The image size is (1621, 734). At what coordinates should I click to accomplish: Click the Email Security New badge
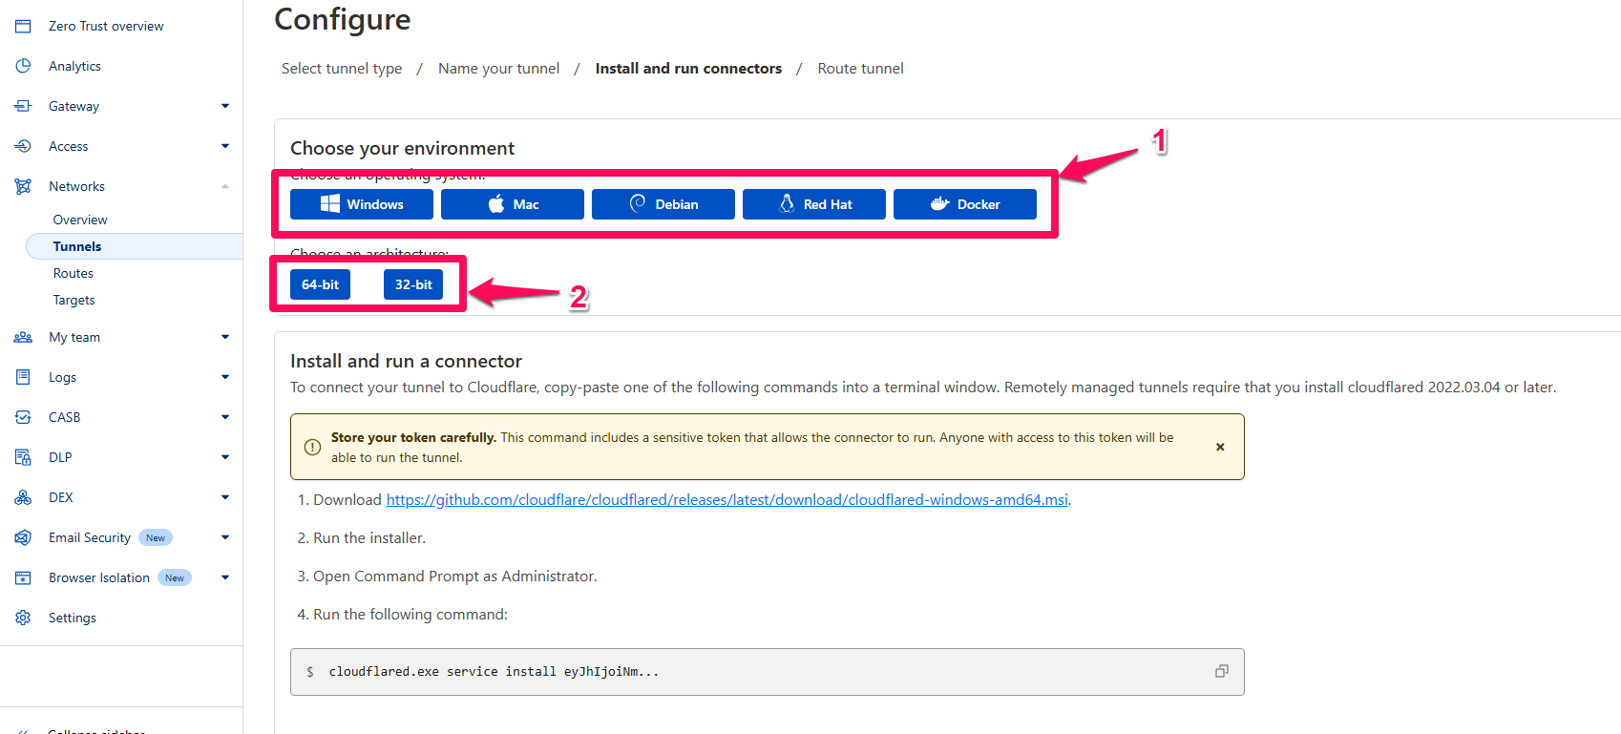click(x=156, y=537)
